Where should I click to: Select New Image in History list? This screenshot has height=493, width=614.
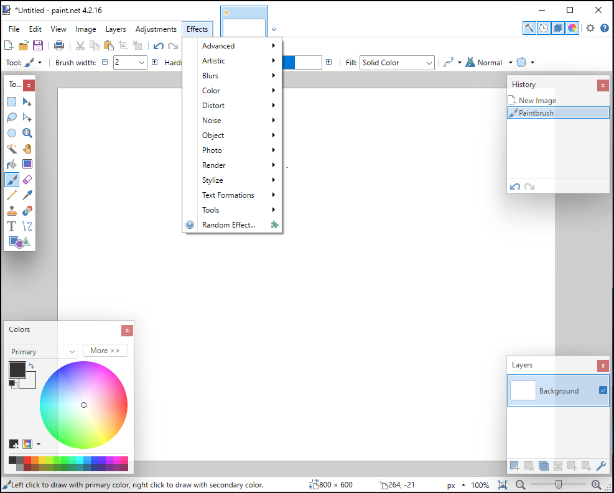pyautogui.click(x=537, y=101)
